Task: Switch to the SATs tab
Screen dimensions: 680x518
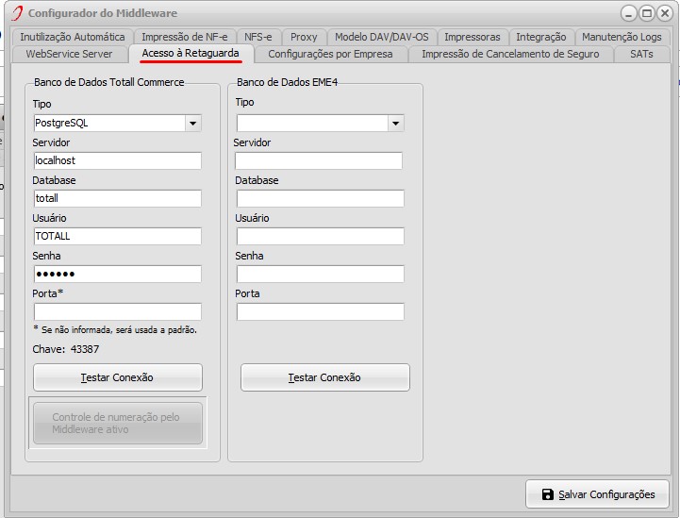Action: [x=641, y=54]
